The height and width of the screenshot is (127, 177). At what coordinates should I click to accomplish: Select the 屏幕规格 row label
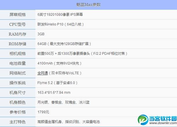18,15
